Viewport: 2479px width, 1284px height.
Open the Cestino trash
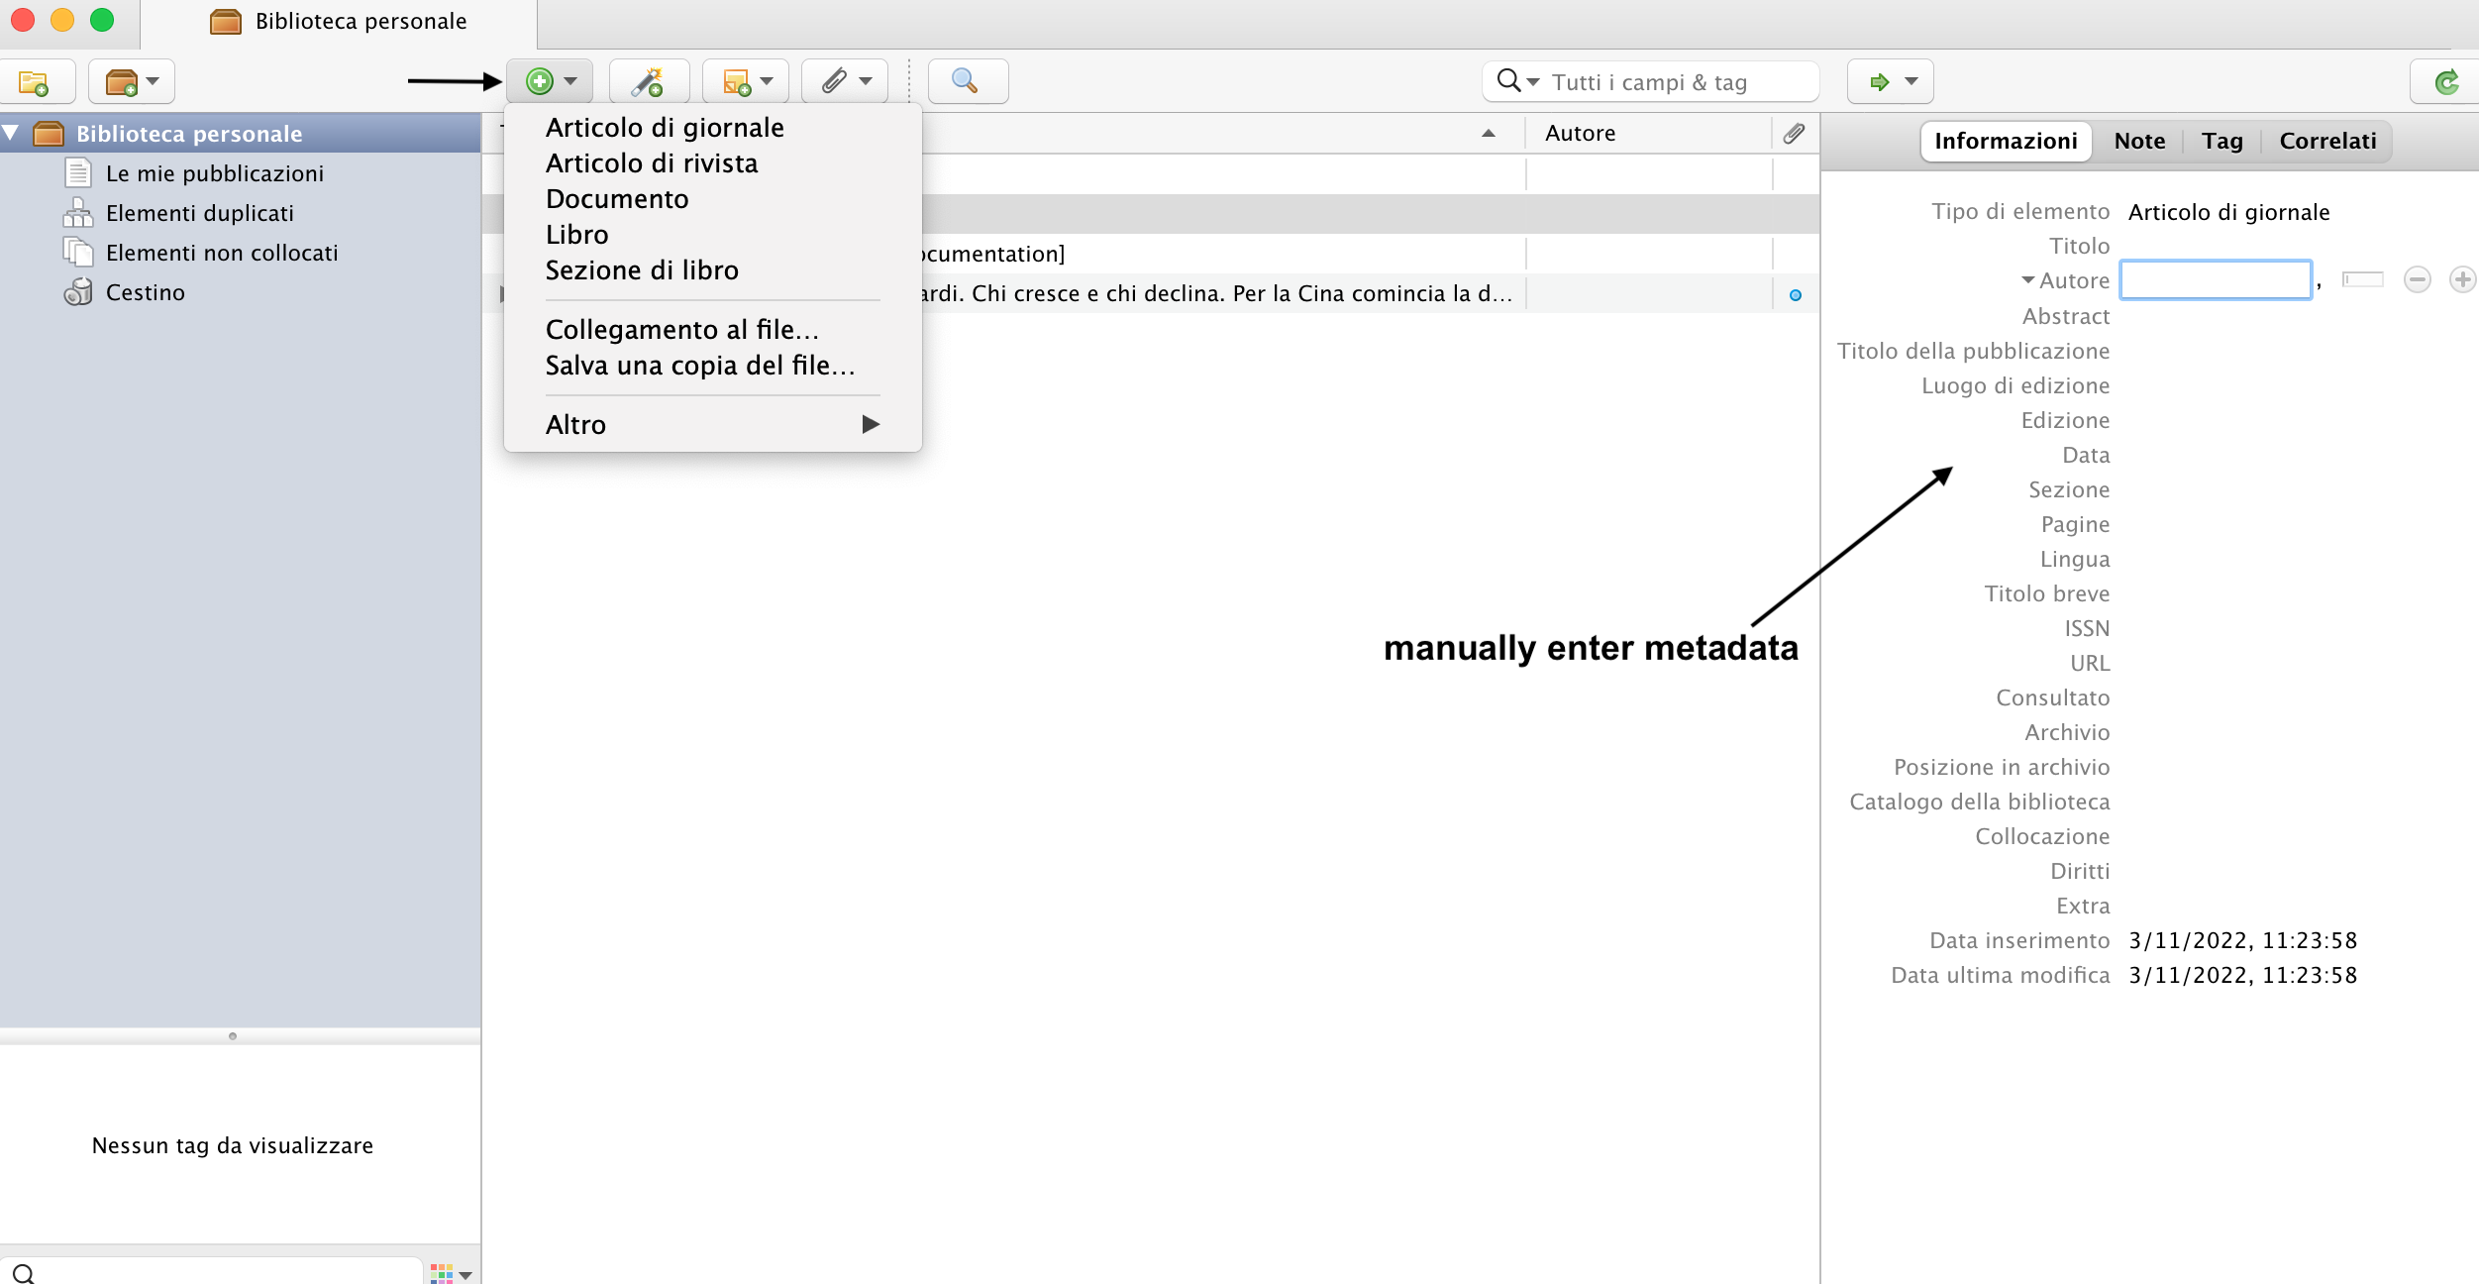point(145,292)
